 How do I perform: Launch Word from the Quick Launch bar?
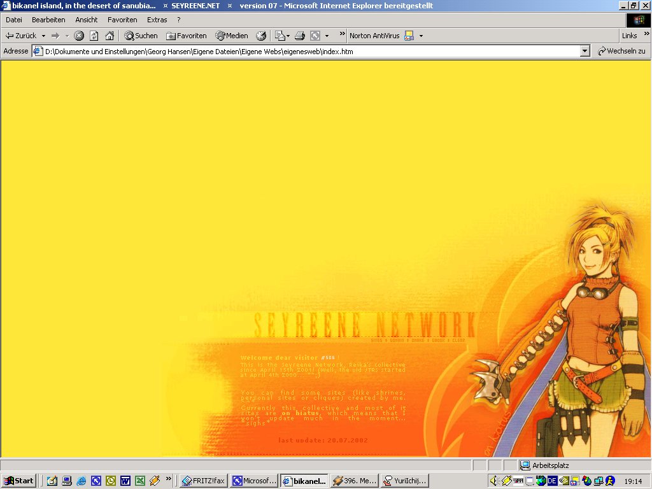click(x=125, y=481)
